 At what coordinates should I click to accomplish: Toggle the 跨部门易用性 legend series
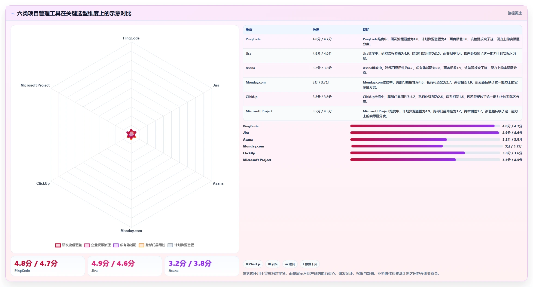click(152, 245)
